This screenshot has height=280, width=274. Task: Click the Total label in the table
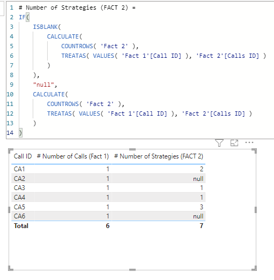21,226
